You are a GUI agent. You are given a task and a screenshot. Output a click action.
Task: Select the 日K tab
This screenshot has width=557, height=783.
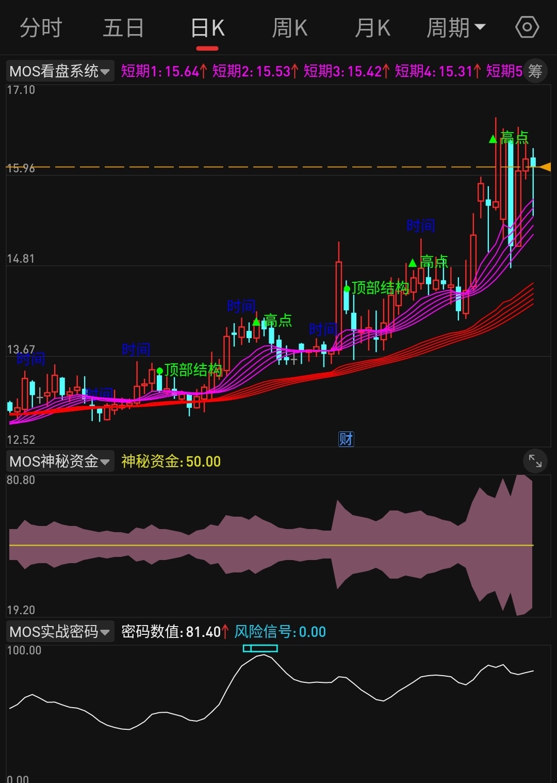tap(207, 28)
